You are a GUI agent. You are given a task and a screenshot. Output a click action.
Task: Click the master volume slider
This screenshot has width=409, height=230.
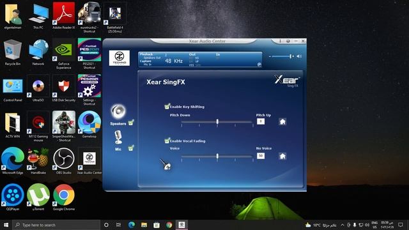point(281,56)
